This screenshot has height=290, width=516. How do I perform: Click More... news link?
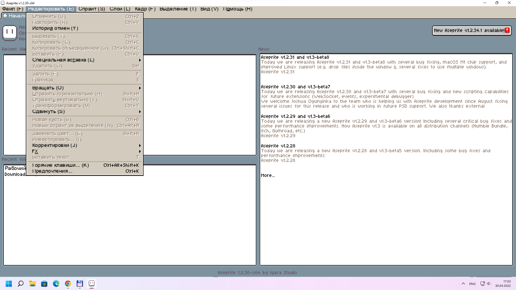pyautogui.click(x=268, y=175)
